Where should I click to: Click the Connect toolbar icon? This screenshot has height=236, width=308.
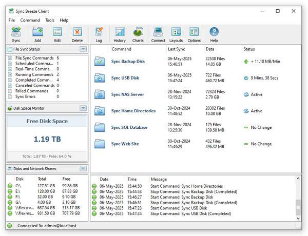[x=158, y=34]
